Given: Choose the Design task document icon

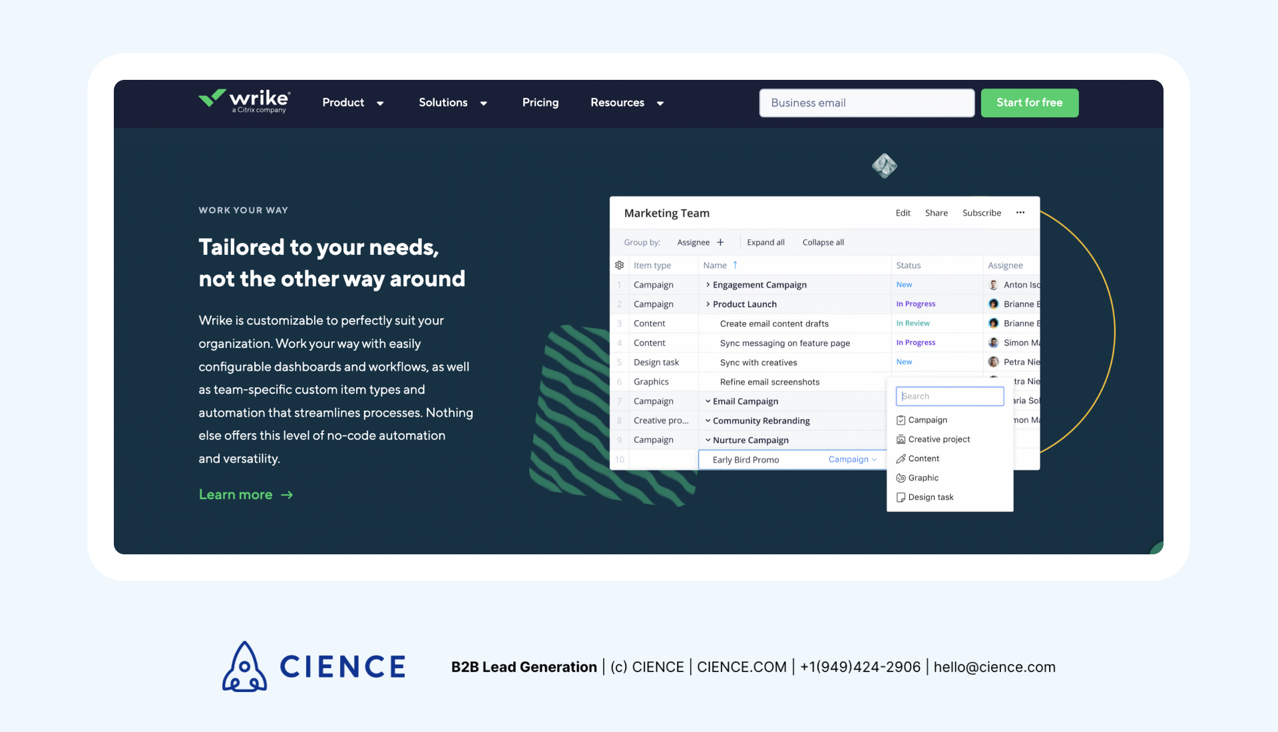Looking at the screenshot, I should (901, 497).
